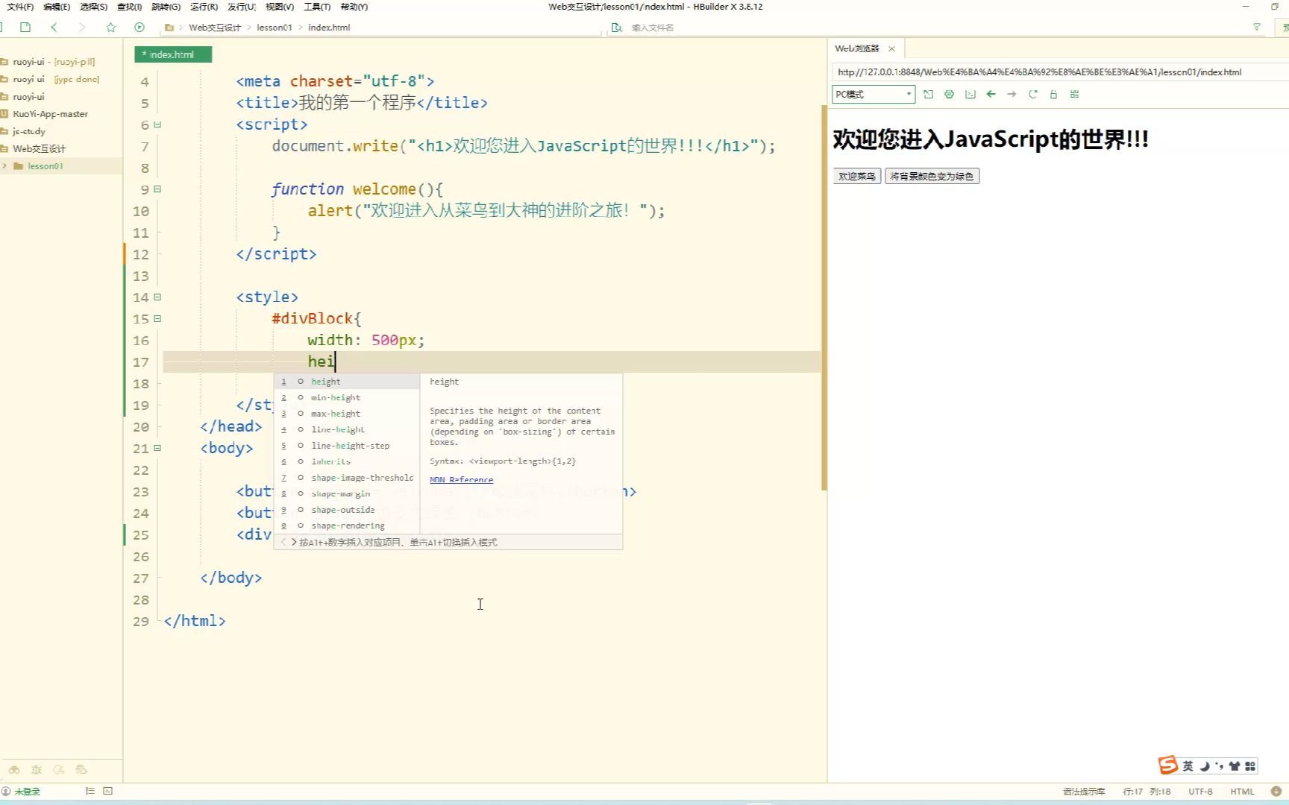Open the 文件(F) menu

20,7
